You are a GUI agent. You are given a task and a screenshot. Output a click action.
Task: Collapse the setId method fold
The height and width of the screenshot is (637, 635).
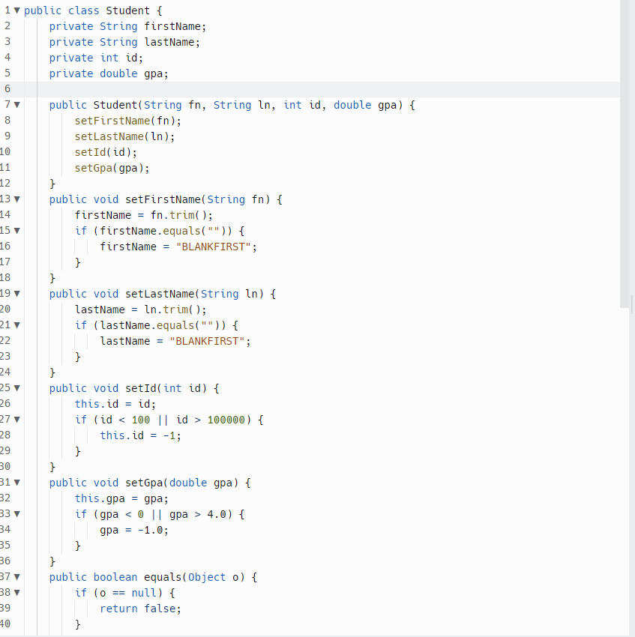16,388
